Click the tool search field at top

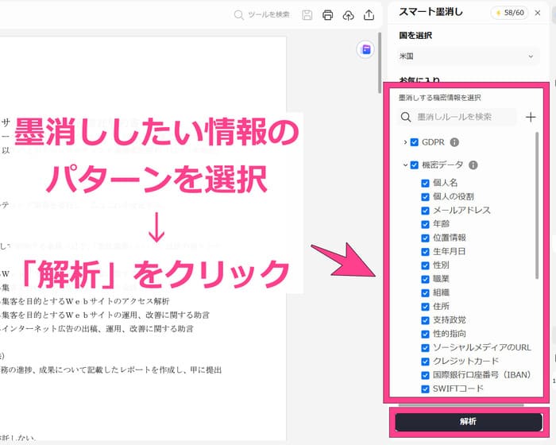(262, 14)
